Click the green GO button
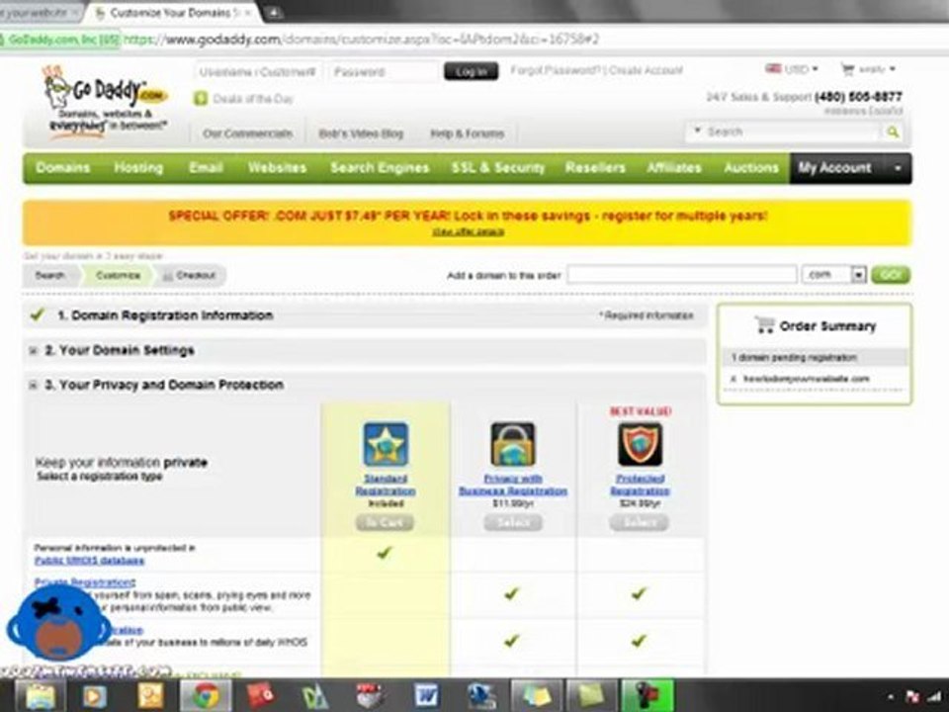The height and width of the screenshot is (712, 949). 891,275
